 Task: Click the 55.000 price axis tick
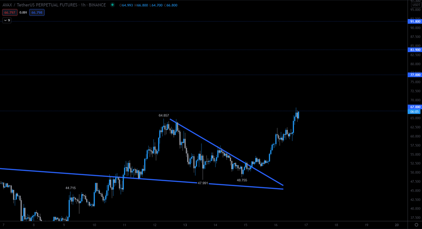tap(415, 154)
